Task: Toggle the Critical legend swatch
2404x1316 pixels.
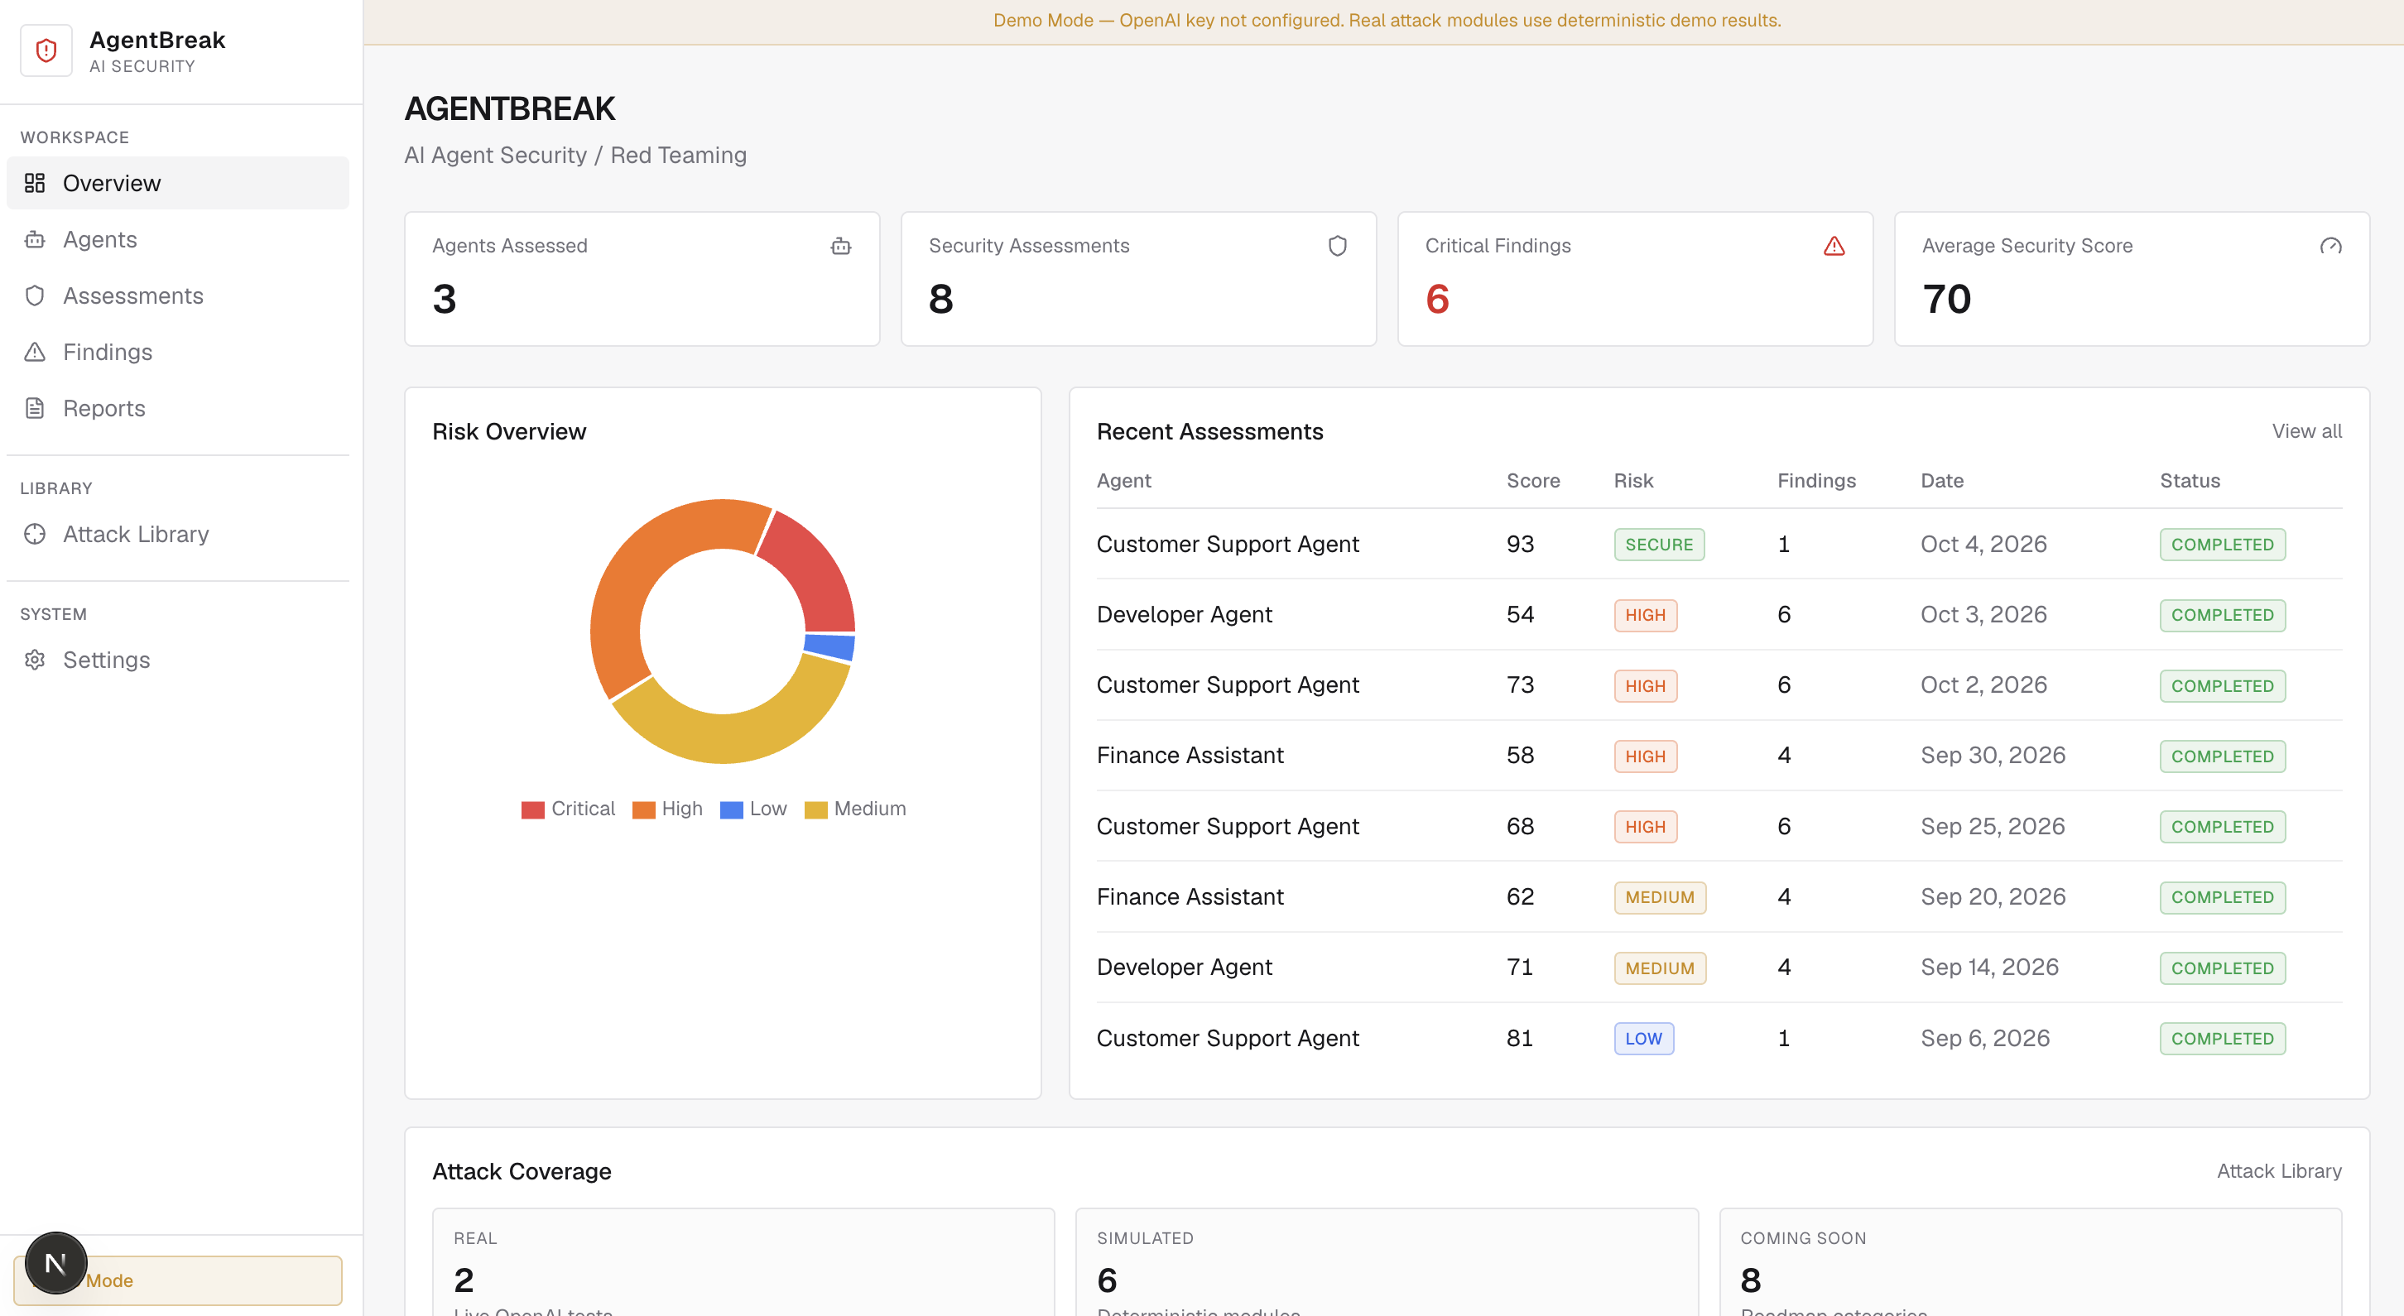Action: pos(533,809)
